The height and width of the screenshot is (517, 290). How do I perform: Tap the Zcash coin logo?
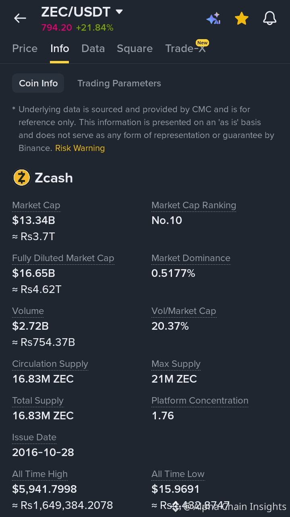(x=22, y=178)
